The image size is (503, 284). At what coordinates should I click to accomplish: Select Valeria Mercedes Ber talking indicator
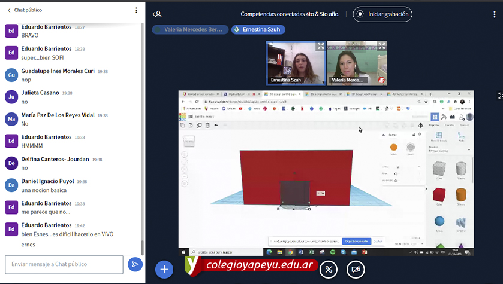click(190, 29)
